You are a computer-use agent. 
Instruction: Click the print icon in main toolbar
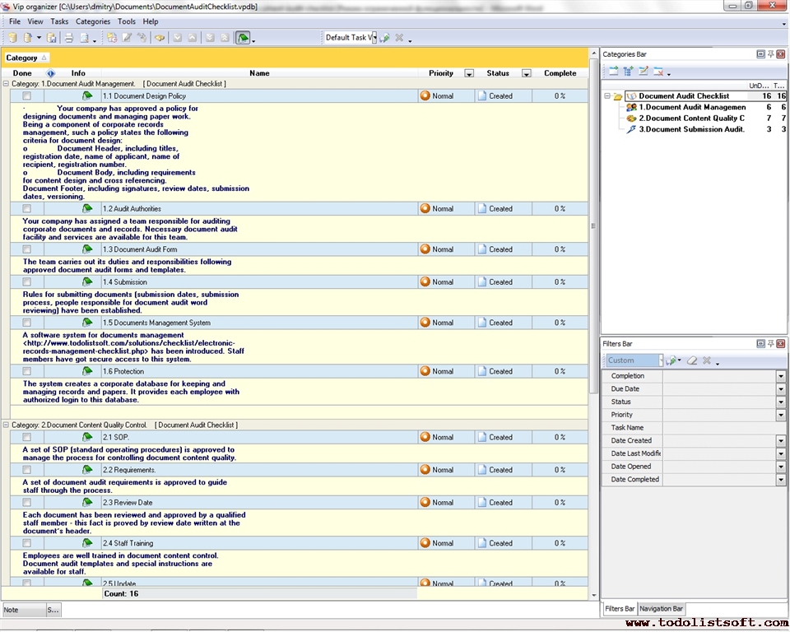69,38
